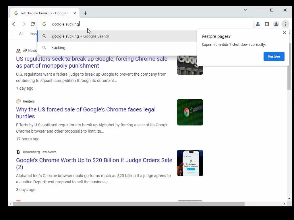The width and height of the screenshot is (294, 220).
Task: Click the scroll left arrow
Action: pyautogui.click(x=10, y=204)
